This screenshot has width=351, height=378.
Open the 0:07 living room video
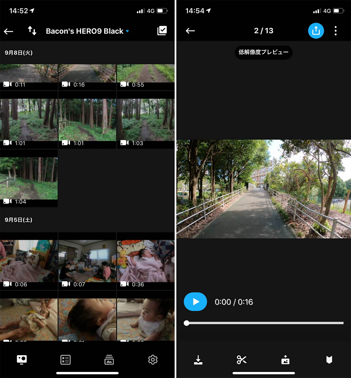(x=87, y=261)
